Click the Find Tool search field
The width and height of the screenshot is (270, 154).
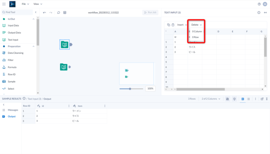17,12
